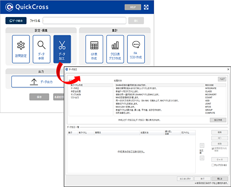Select the MCONVERT method row

[x=170, y=94]
